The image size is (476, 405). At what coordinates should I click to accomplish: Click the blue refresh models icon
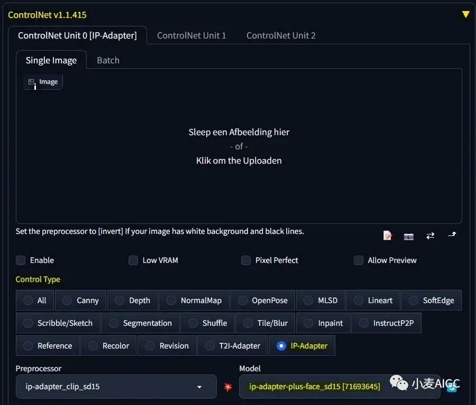coord(452,387)
